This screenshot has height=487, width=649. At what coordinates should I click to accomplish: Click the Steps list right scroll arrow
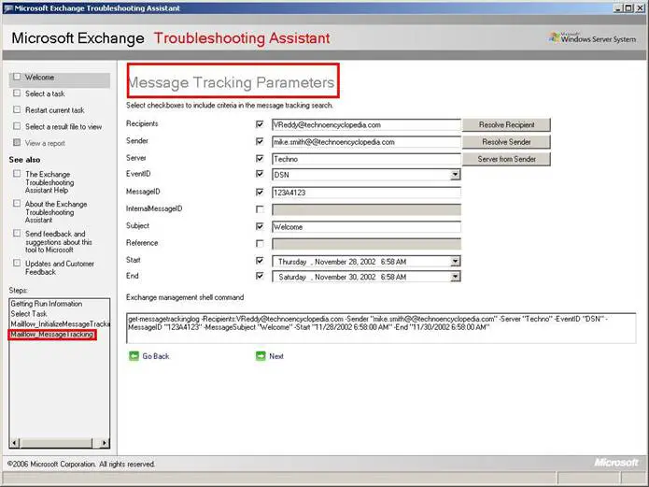pyautogui.click(x=105, y=443)
